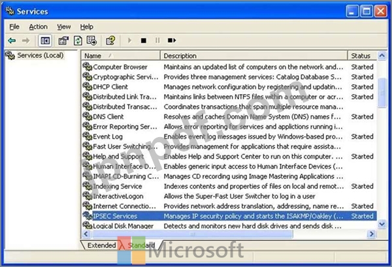The height and width of the screenshot is (267, 392).
Task: Switch to the Standard tab
Action: point(141,245)
